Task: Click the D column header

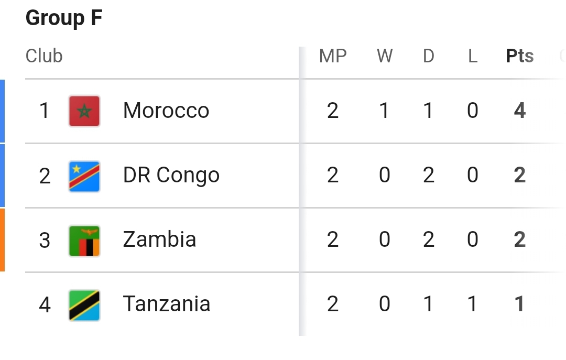Action: pyautogui.click(x=429, y=56)
